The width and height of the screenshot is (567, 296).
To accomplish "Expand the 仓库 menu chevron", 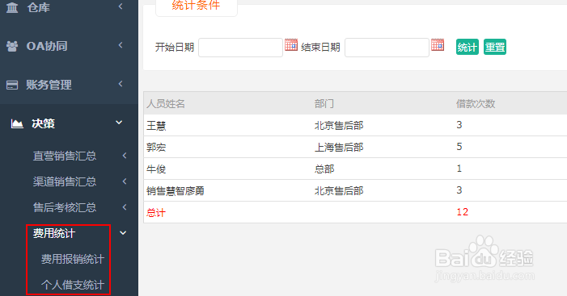I will click(121, 6).
